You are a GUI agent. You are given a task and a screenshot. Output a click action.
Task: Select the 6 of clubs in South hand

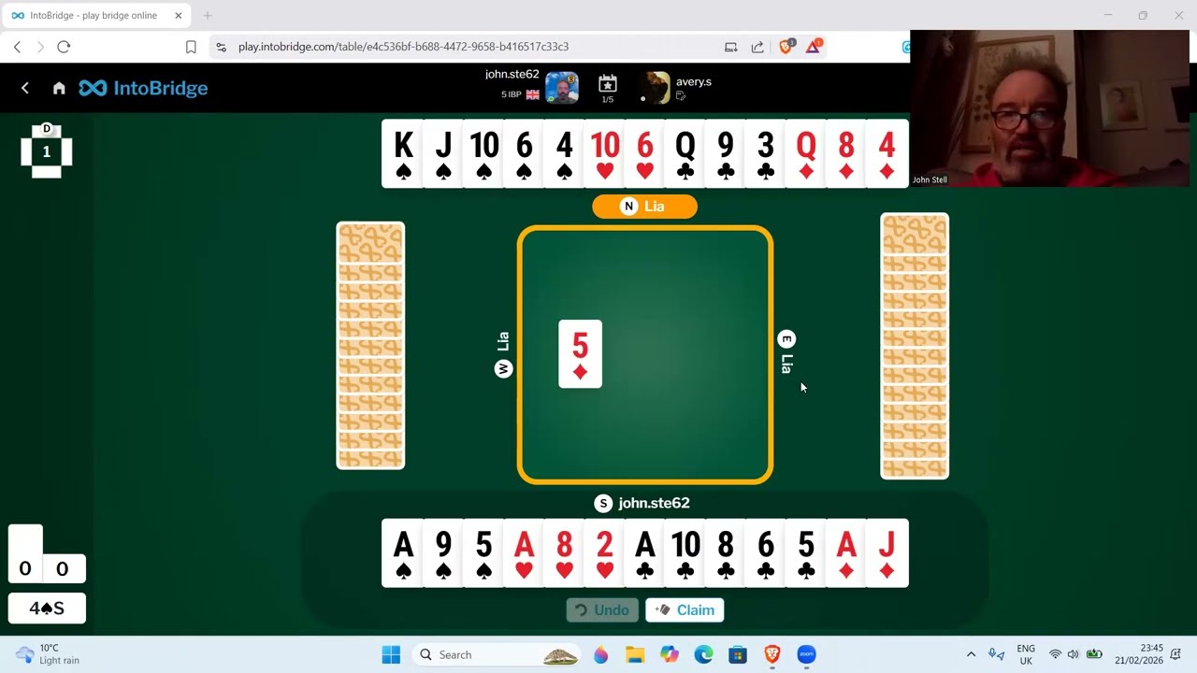click(765, 553)
